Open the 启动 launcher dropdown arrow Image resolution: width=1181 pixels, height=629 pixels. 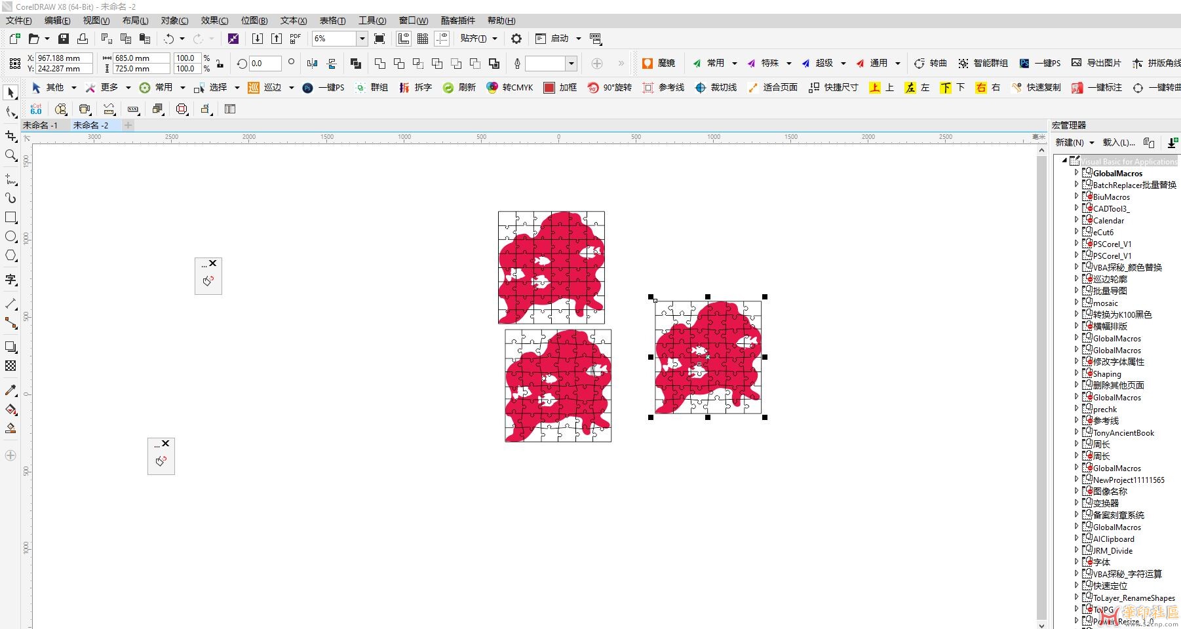(579, 39)
